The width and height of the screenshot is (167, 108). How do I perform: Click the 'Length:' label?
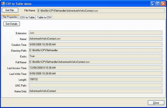(x=23, y=80)
